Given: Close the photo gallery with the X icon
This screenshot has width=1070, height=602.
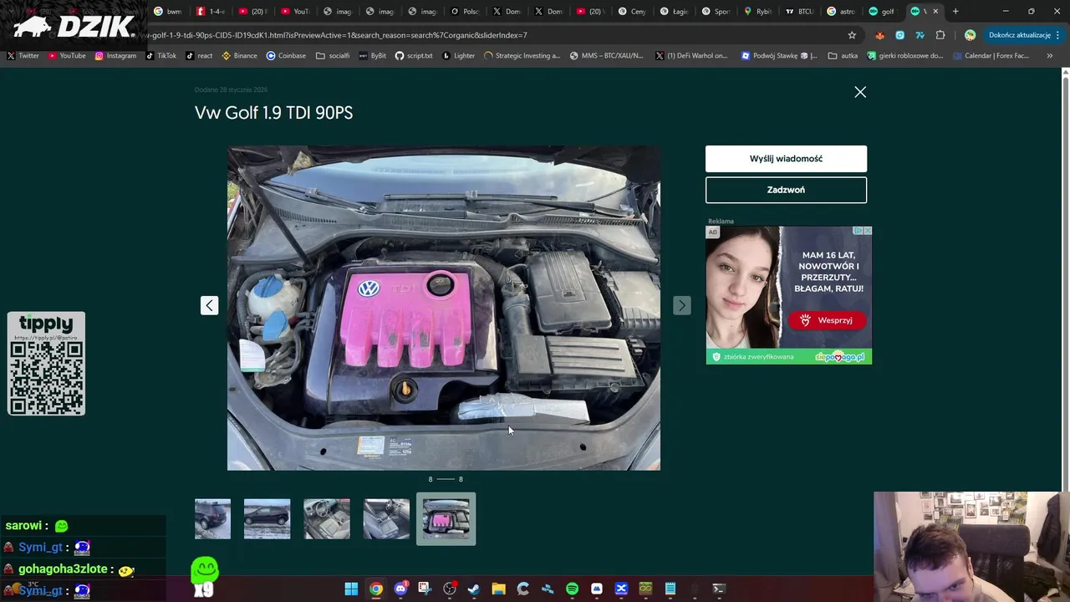Looking at the screenshot, I should coord(860,92).
